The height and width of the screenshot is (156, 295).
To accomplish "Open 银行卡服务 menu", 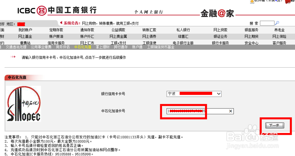I will 220,43.
